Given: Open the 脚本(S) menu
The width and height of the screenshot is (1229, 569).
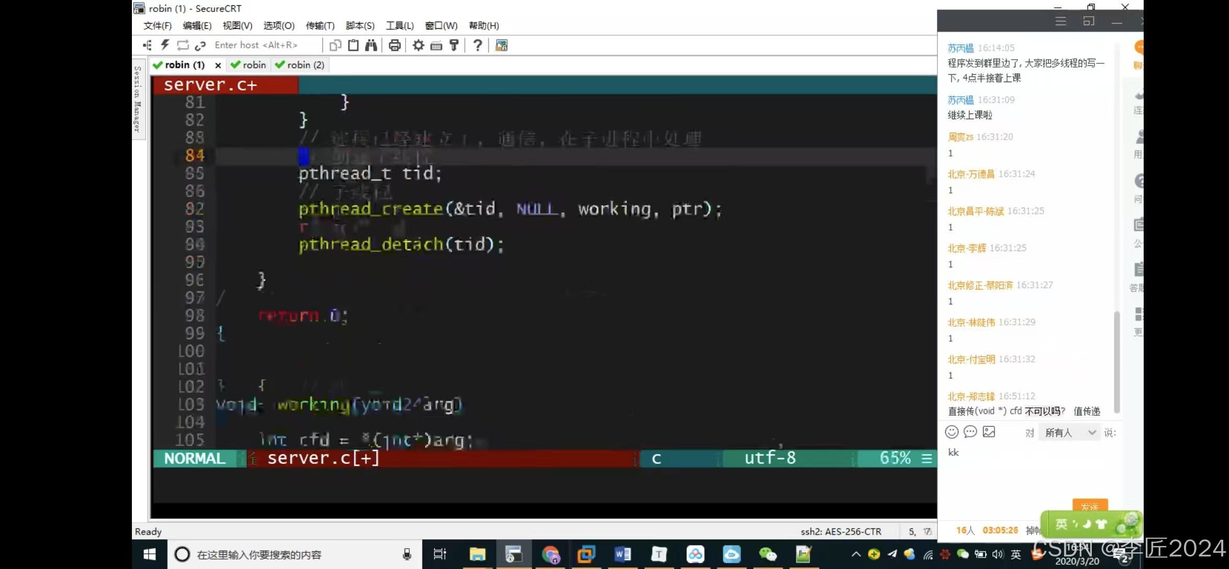Looking at the screenshot, I should tap(360, 26).
